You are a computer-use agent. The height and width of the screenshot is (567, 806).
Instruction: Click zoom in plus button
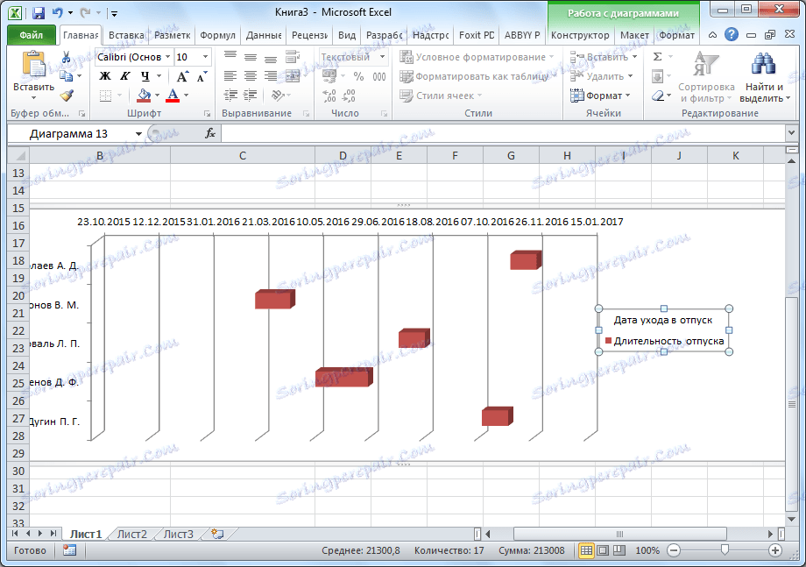(x=775, y=550)
